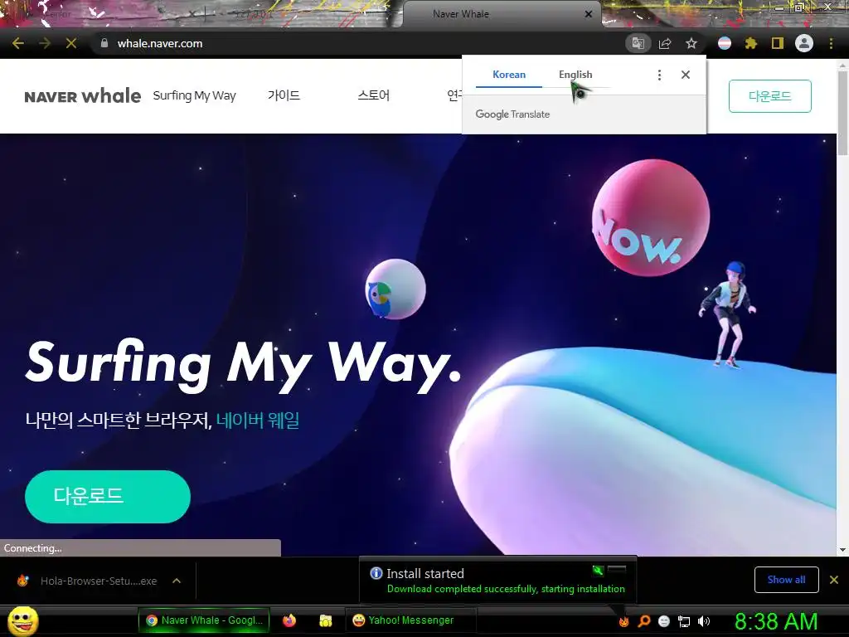Image resolution: width=849 pixels, height=637 pixels.
Task: Click the pink Now. planet graphic
Action: pyautogui.click(x=650, y=218)
